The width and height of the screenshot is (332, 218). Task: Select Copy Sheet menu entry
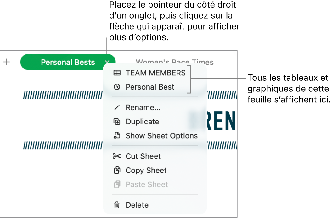[146, 170]
